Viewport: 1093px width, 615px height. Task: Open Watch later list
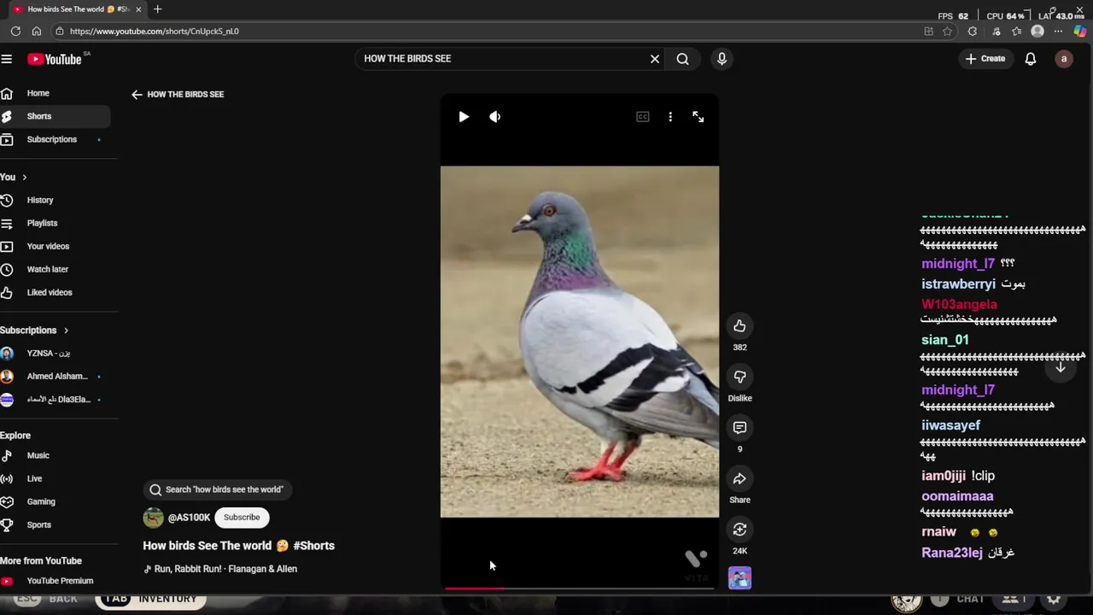(x=55, y=269)
